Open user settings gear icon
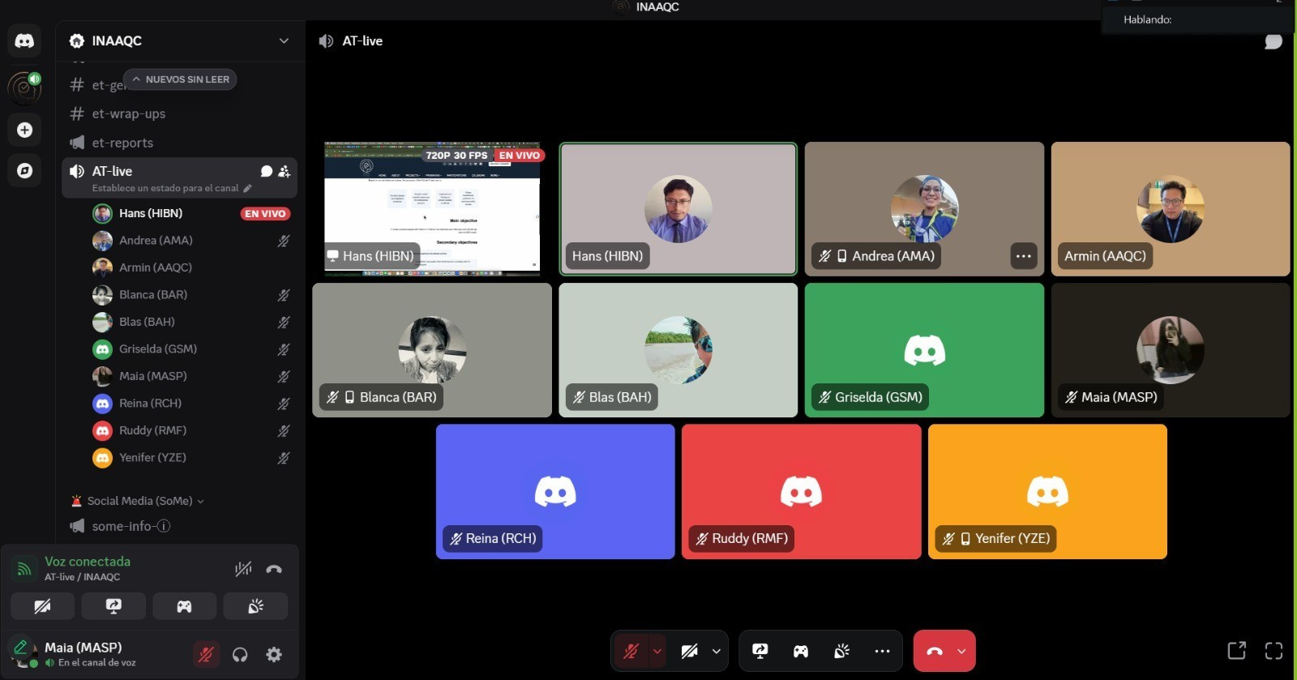 [274, 654]
